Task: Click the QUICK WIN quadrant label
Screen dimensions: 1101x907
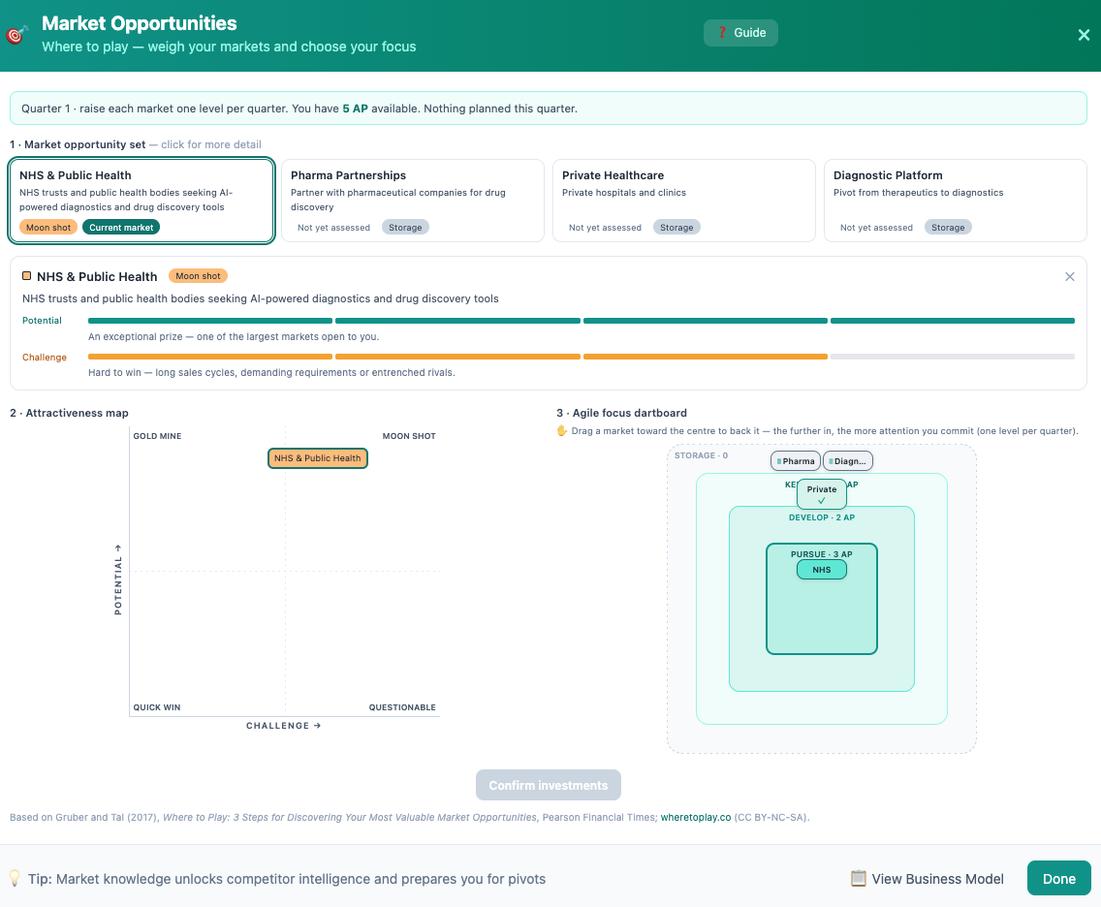Action: point(157,707)
